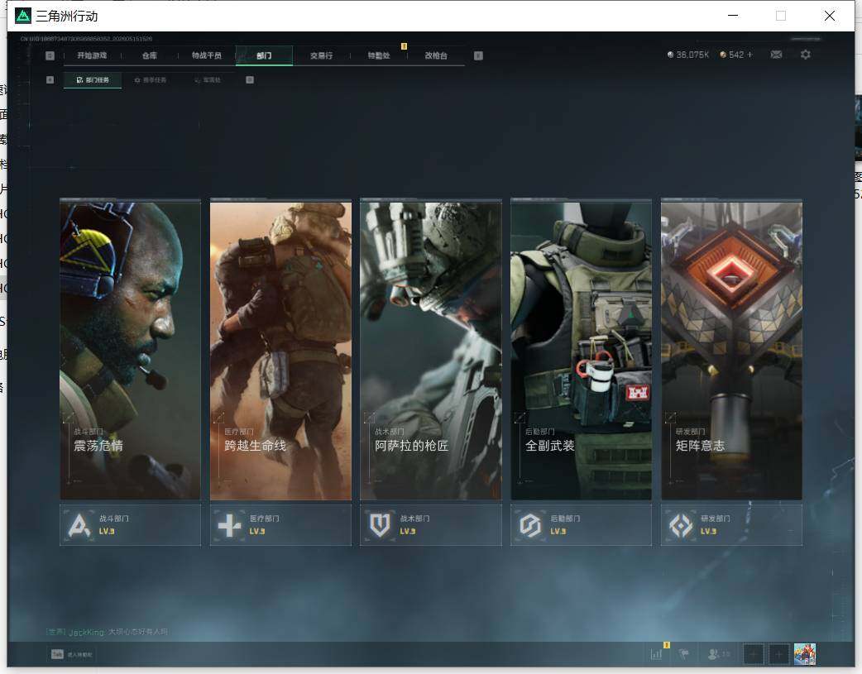Image resolution: width=862 pixels, height=674 pixels.
Task: Open the player avatar in bottom bar
Action: click(805, 654)
